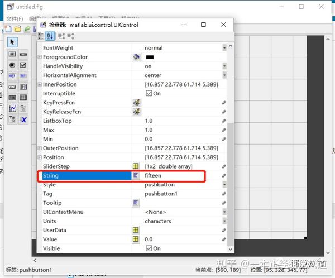Image resolution: width=335 pixels, height=278 pixels.
Task: Select the arrow selection tool in palette
Action: [12, 42]
